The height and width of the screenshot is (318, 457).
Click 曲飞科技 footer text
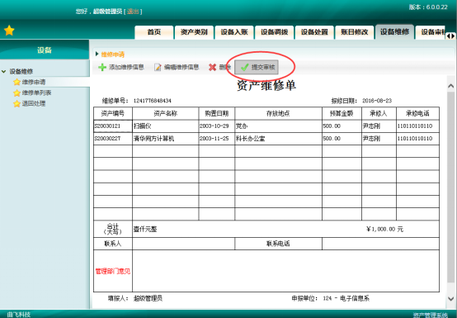coord(19,314)
